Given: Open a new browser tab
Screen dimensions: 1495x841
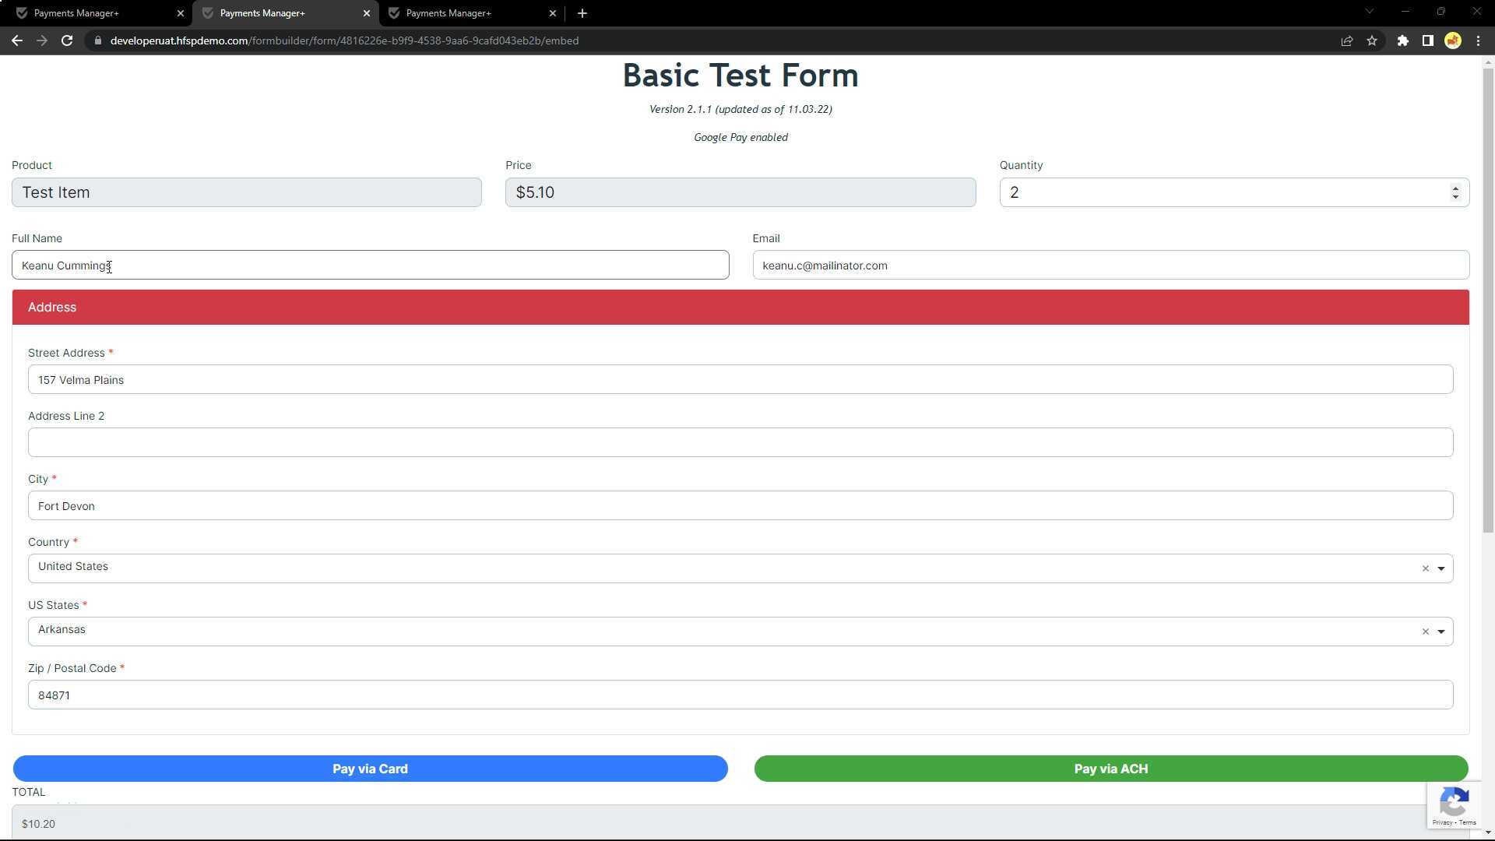Looking at the screenshot, I should [x=582, y=13].
